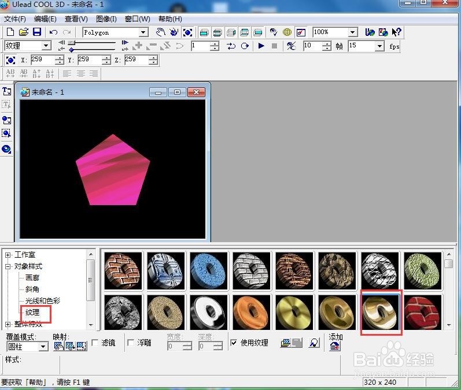Viewport: 461px width, 390px height.
Task: Toggle the second face icon in toolbar
Action: coord(217,32)
